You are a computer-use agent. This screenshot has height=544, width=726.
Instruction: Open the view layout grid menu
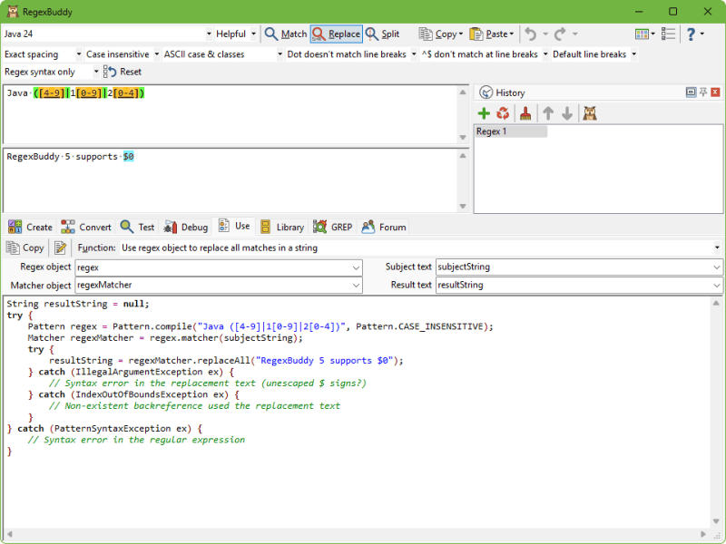click(645, 34)
